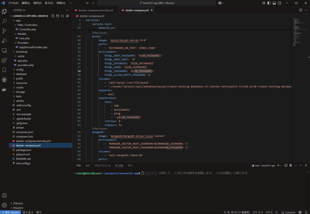Go forward in navigation history
This screenshot has height=214, width=310.
click(x=93, y=3)
